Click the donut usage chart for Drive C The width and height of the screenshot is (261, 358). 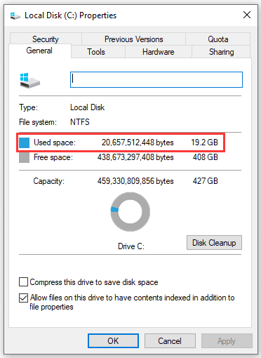coord(130,212)
